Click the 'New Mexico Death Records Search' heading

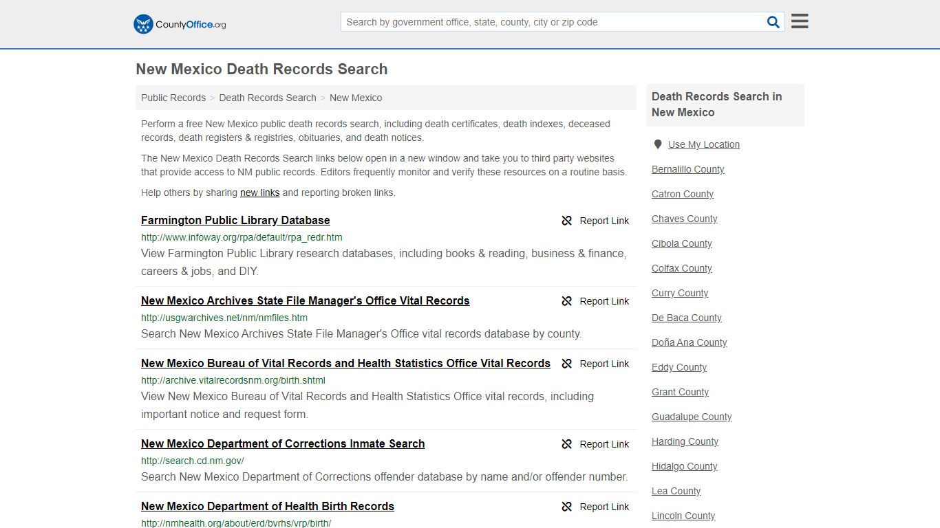261,69
